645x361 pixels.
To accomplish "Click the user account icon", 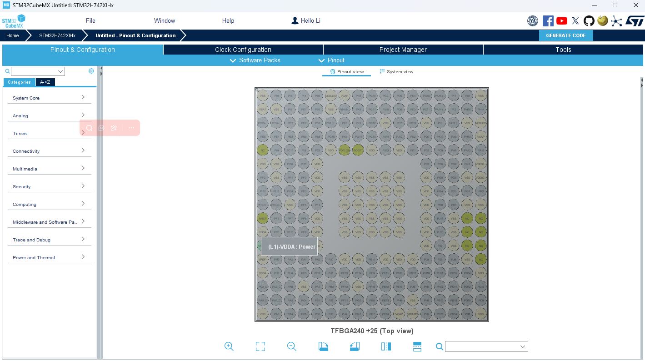I will (295, 20).
